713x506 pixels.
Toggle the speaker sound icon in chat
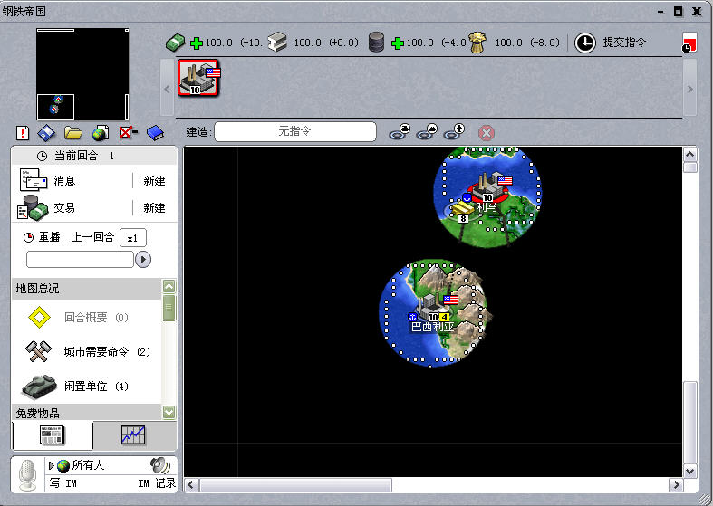click(160, 465)
